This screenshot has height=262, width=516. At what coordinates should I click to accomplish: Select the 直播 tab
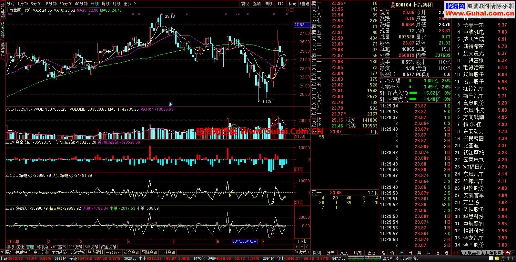coord(372,253)
